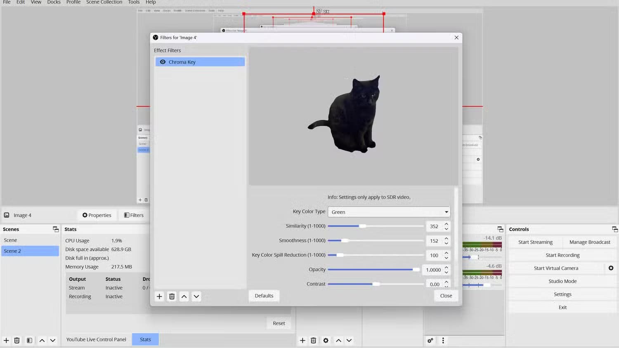The height and width of the screenshot is (348, 619).
Task: Increase Contrast with up arrow
Action: 447,282
